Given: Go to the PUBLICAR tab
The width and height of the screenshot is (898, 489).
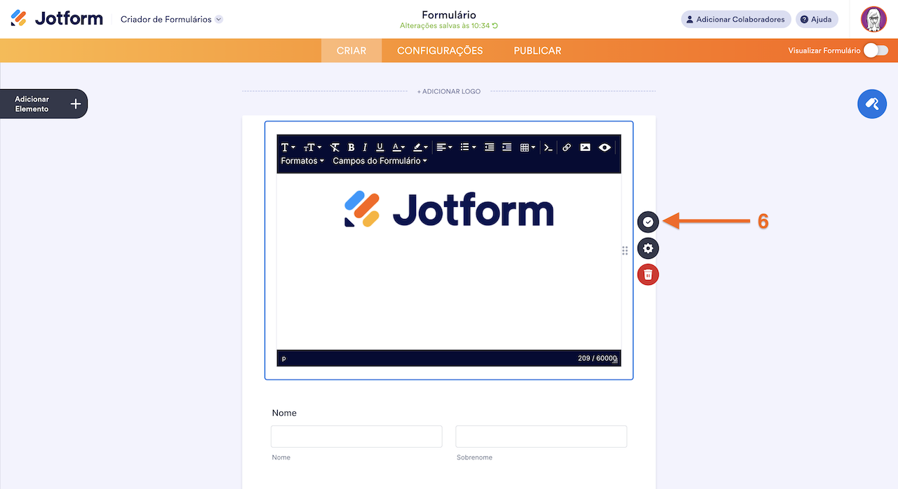Looking at the screenshot, I should 537,51.
